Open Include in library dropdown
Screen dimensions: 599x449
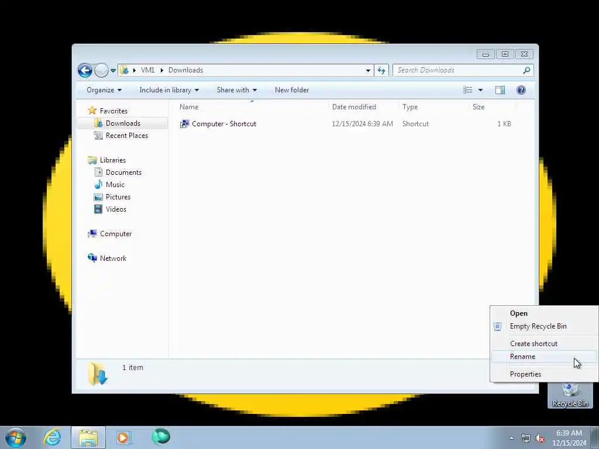click(169, 90)
